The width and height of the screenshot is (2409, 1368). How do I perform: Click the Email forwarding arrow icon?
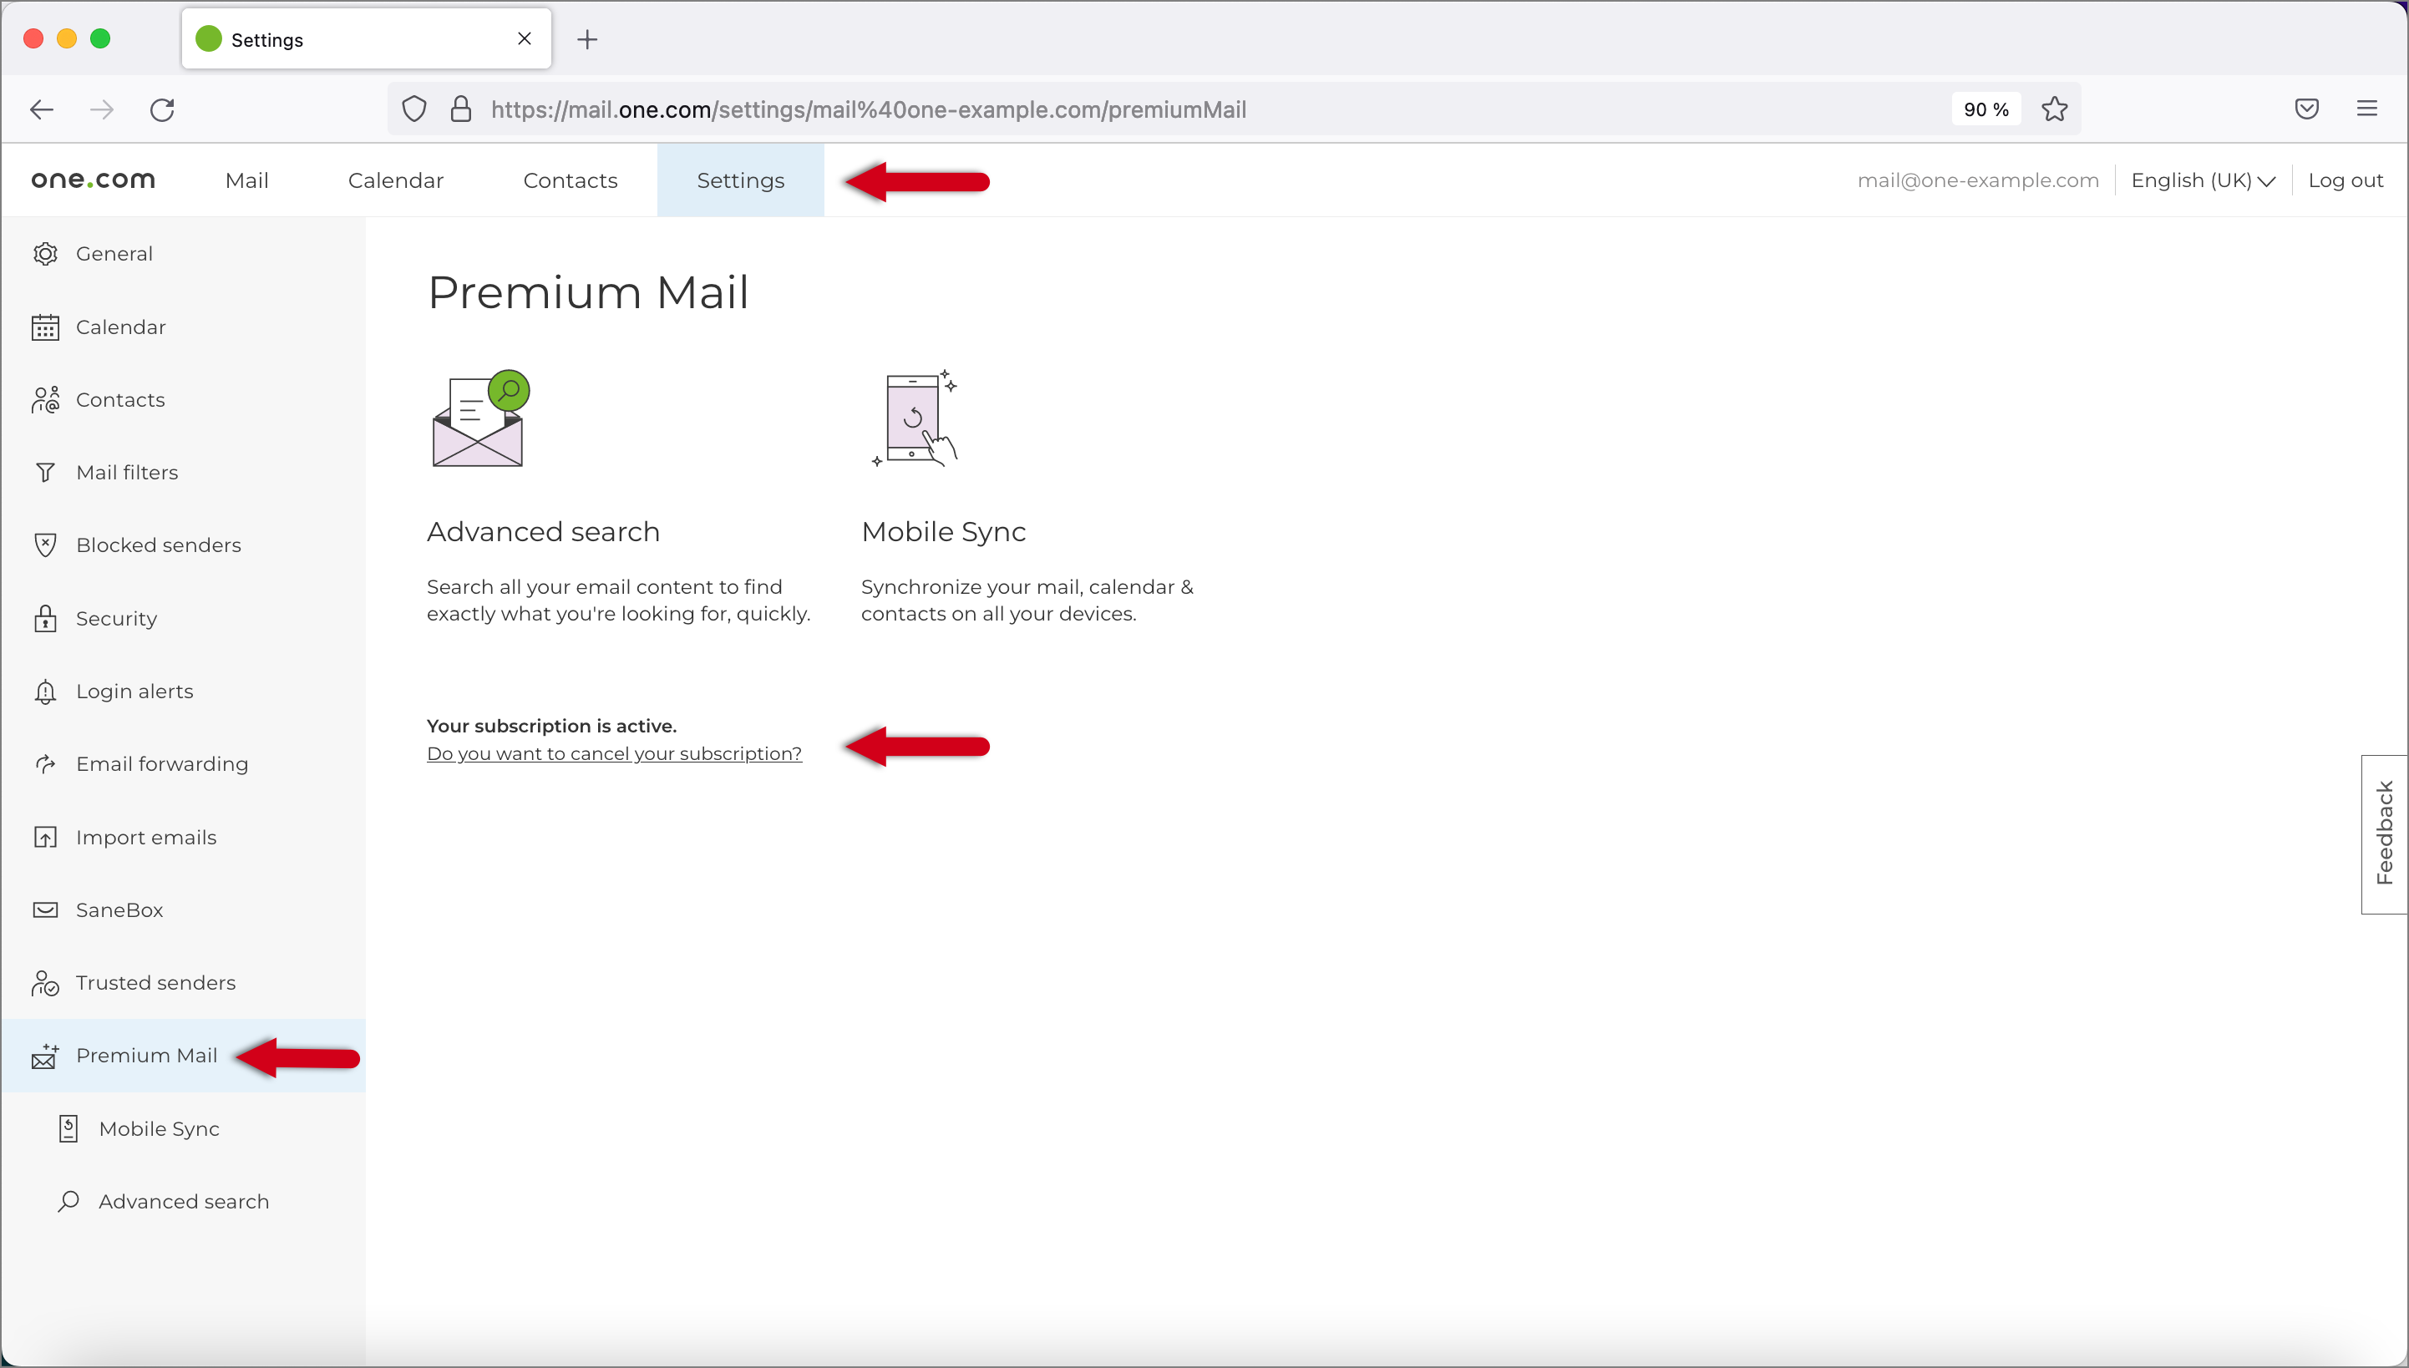point(45,764)
